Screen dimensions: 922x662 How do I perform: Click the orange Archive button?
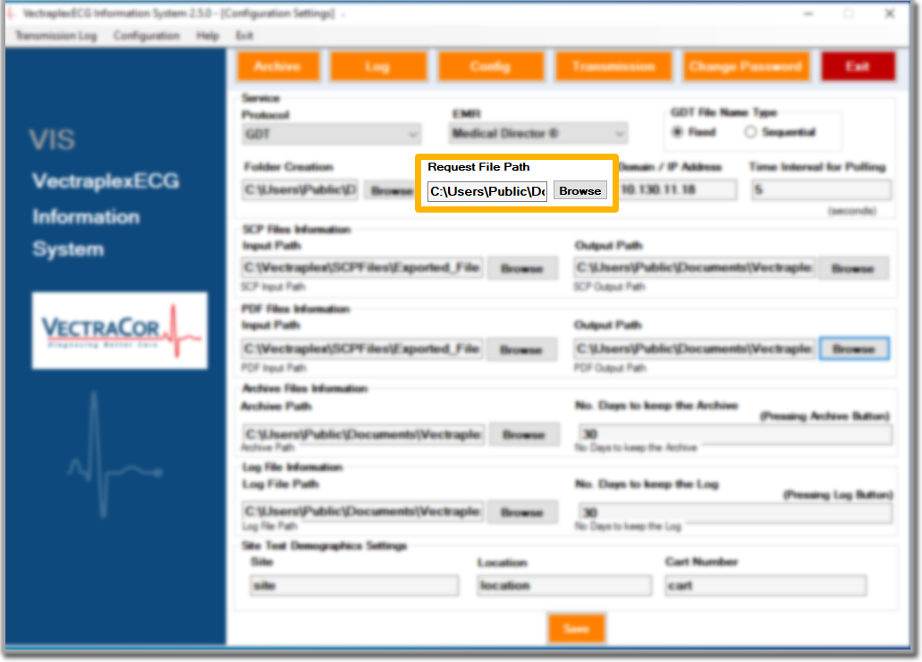276,67
